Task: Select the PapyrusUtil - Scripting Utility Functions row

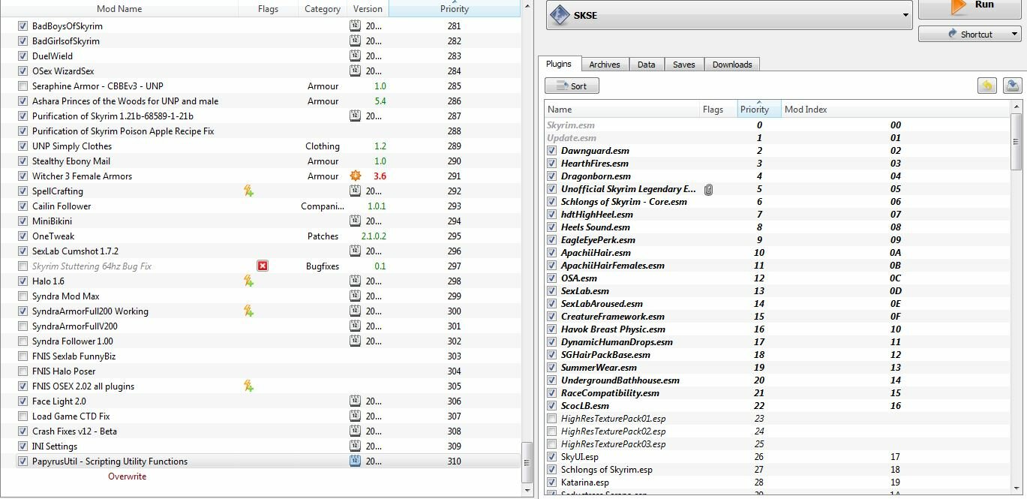Action: coord(260,461)
